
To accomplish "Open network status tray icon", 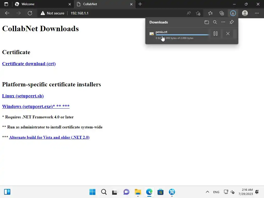I will tap(226, 192).
